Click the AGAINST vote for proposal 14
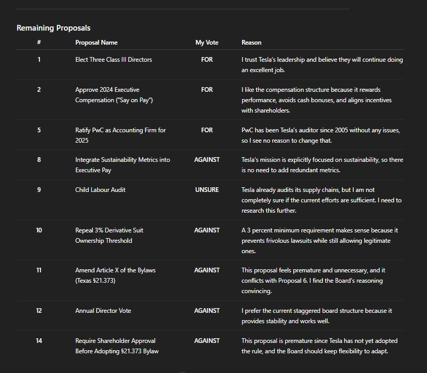The height and width of the screenshot is (373, 427). tap(207, 341)
